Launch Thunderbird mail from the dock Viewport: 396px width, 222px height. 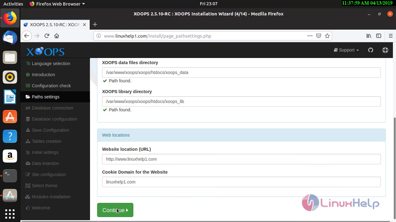coord(10,38)
